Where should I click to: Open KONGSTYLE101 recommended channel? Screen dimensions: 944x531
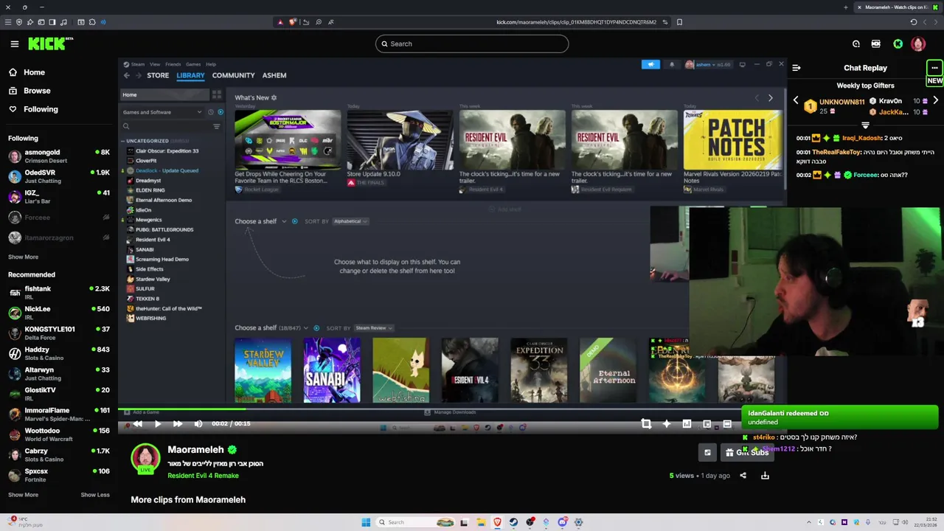pos(59,333)
